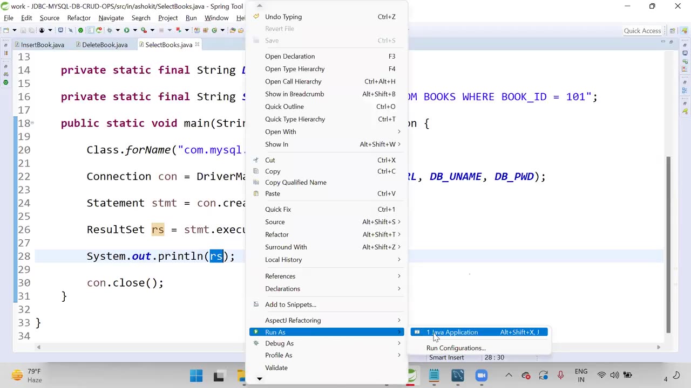Minimize the editor area view

663,41
